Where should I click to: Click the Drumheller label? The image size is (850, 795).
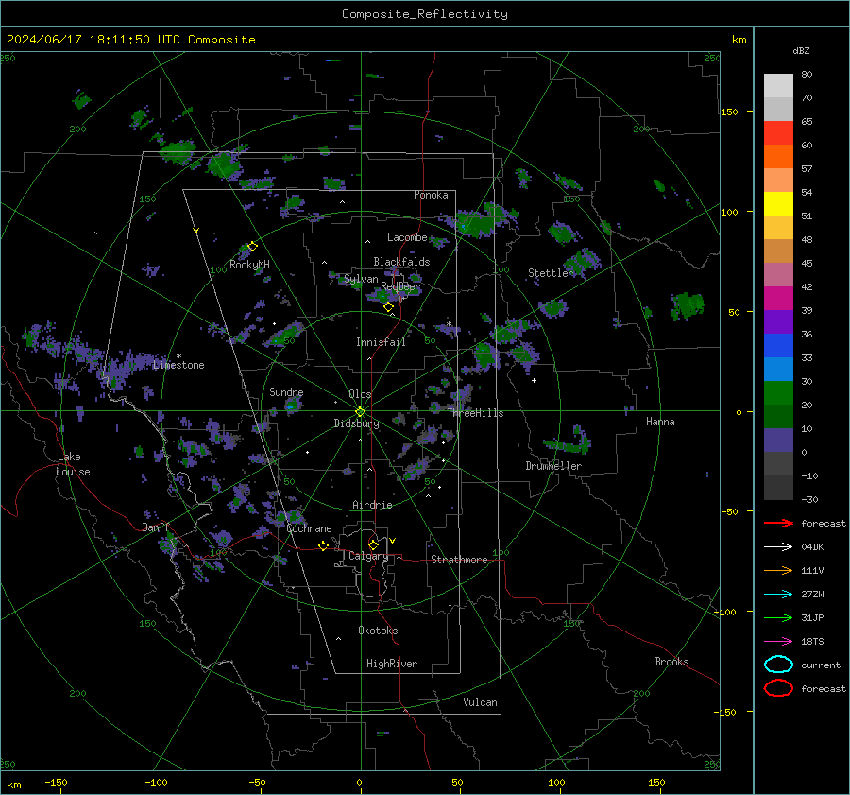[553, 466]
